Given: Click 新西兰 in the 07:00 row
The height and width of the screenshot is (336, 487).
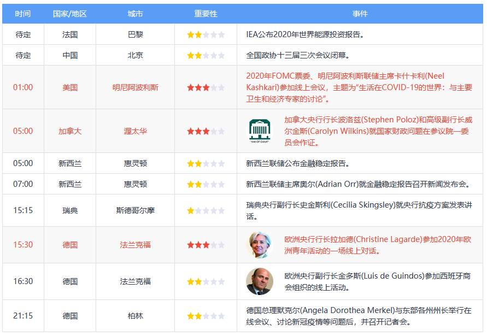Looking at the screenshot, I should coord(70,184).
